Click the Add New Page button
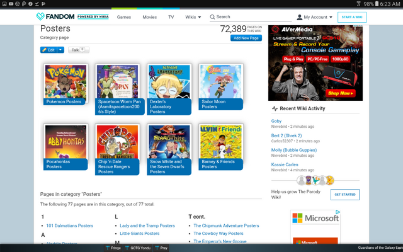 pos(246,38)
